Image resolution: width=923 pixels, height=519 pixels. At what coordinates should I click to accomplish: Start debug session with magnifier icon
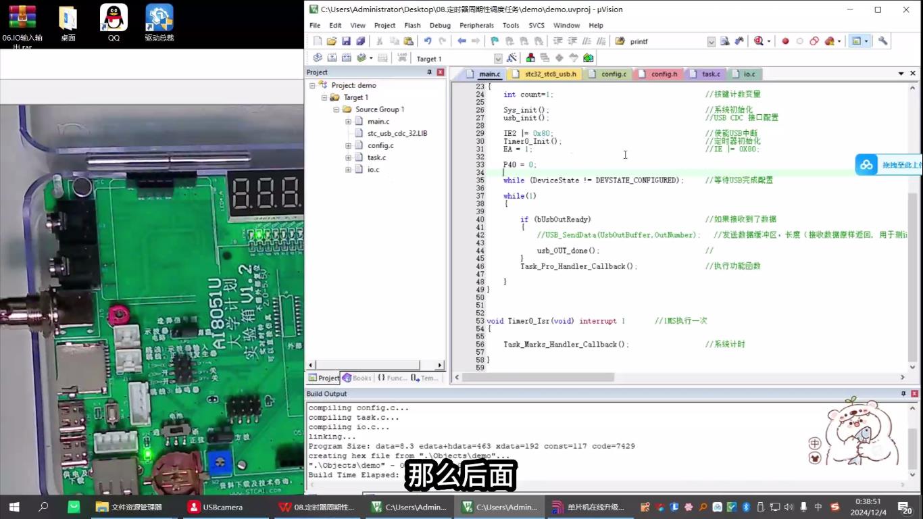coord(759,41)
